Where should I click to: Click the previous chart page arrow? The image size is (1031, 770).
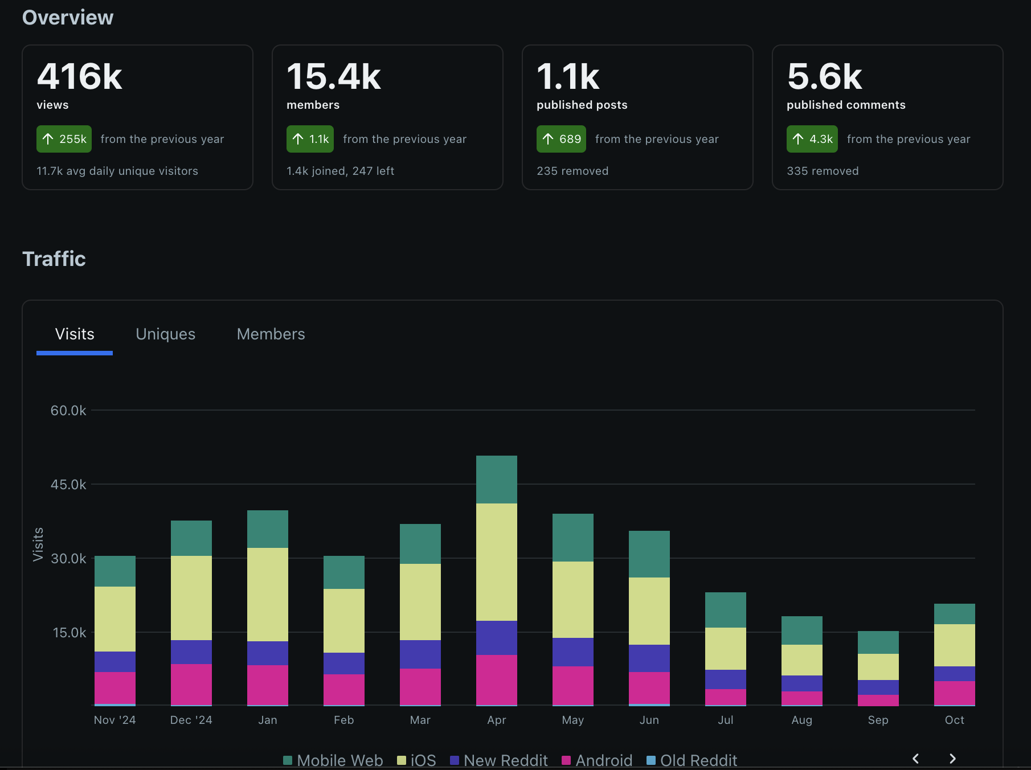click(x=915, y=759)
